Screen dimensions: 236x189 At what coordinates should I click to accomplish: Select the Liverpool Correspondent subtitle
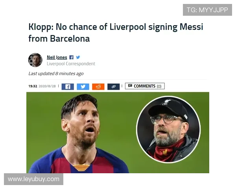[x=71, y=64]
